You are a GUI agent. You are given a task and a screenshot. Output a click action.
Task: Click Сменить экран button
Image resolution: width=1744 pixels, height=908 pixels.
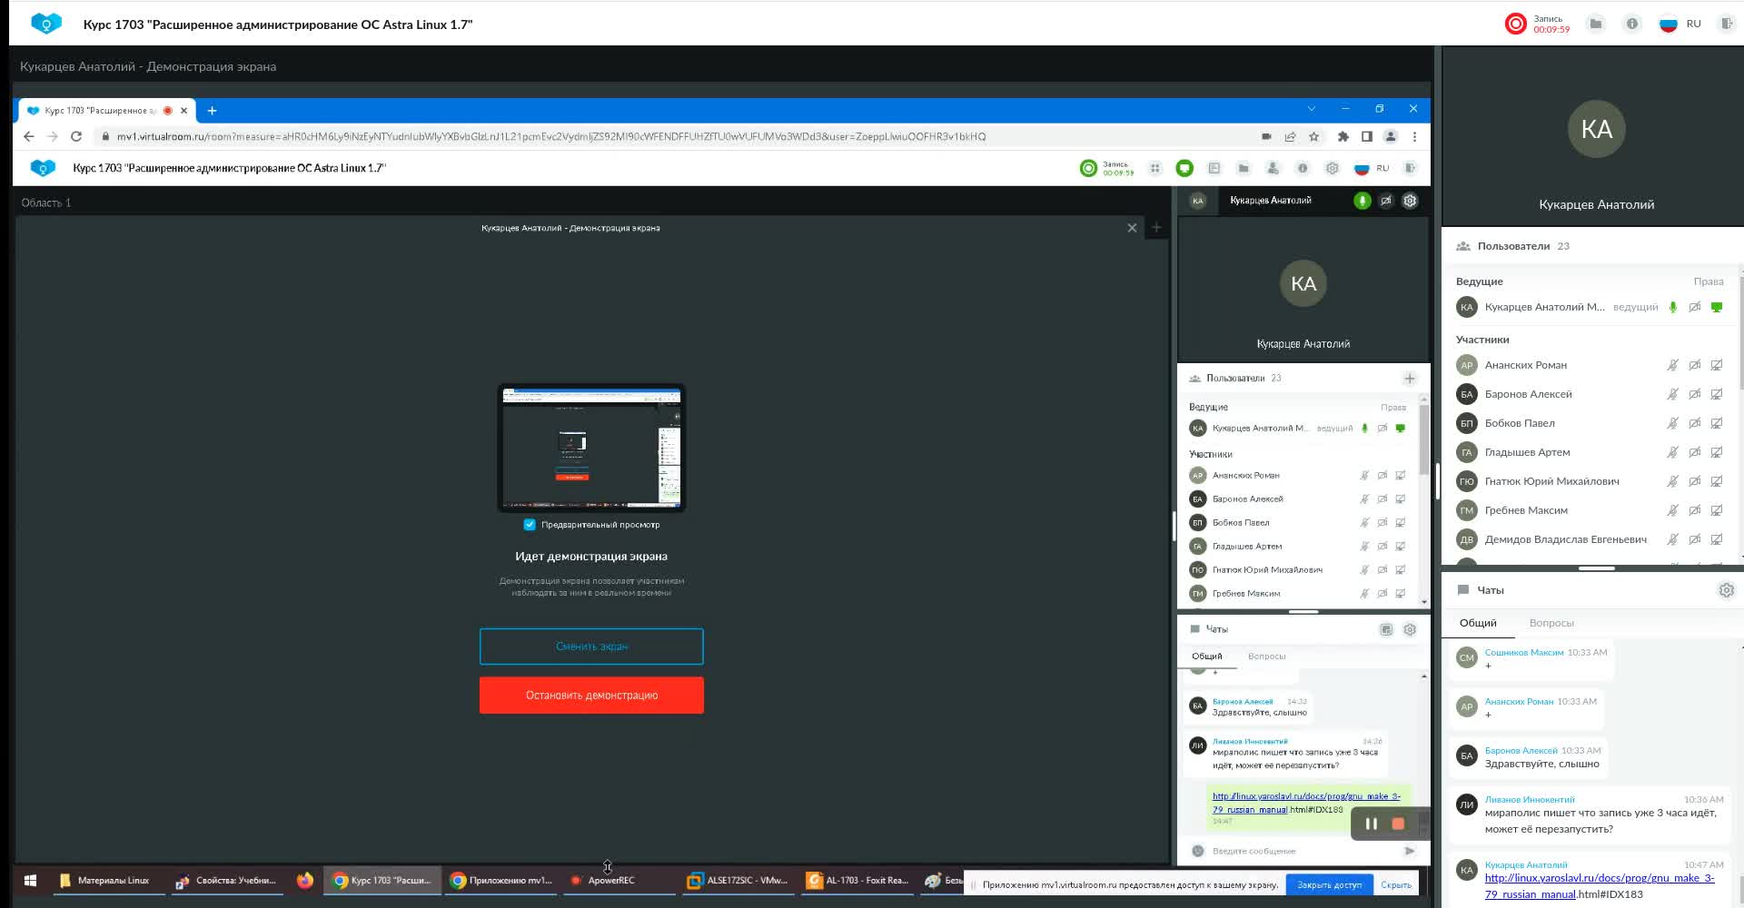pos(591,646)
